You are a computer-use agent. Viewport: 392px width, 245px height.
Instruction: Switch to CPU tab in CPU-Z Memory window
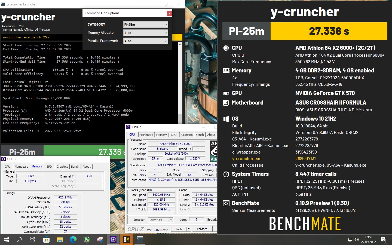click(x=7, y=167)
